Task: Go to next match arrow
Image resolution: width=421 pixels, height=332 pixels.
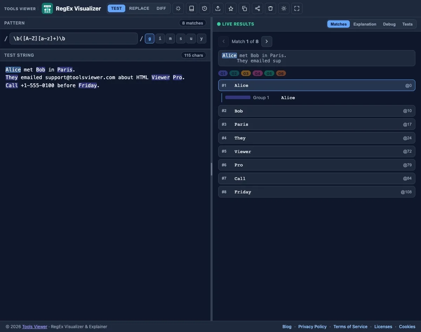Action: tap(267, 41)
